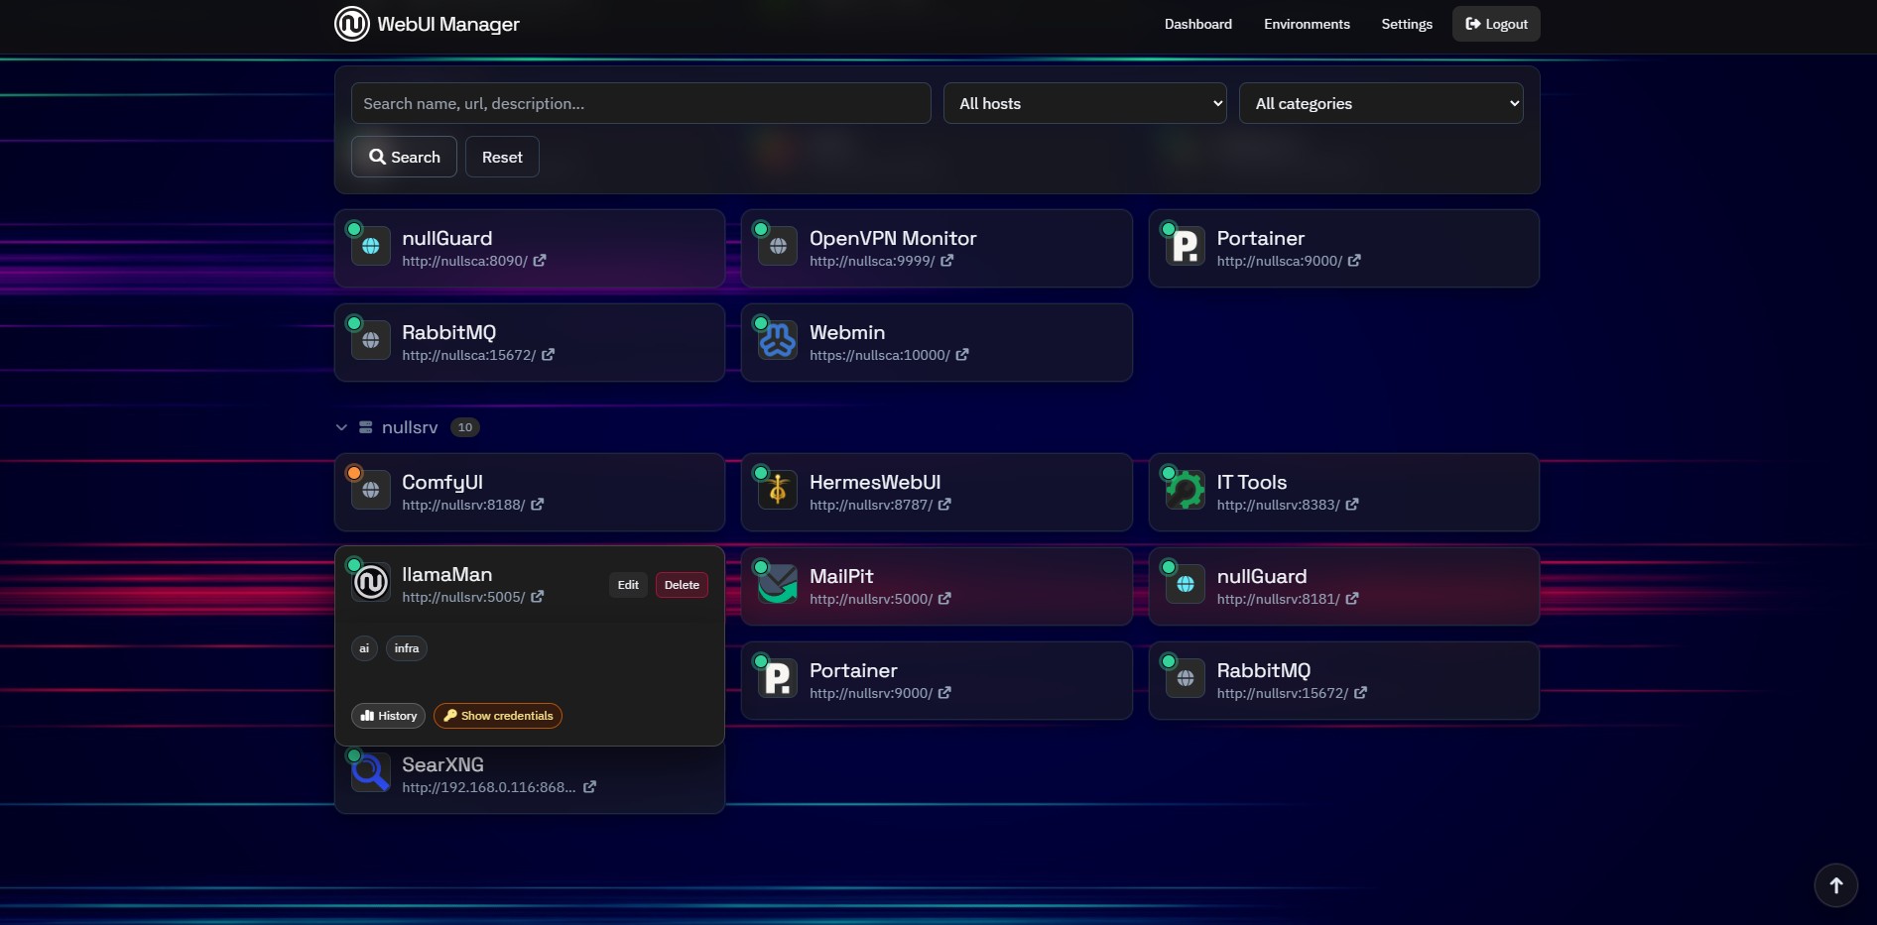Screen dimensions: 1877x925
Task: Click the Webmin app icon
Action: (x=778, y=340)
